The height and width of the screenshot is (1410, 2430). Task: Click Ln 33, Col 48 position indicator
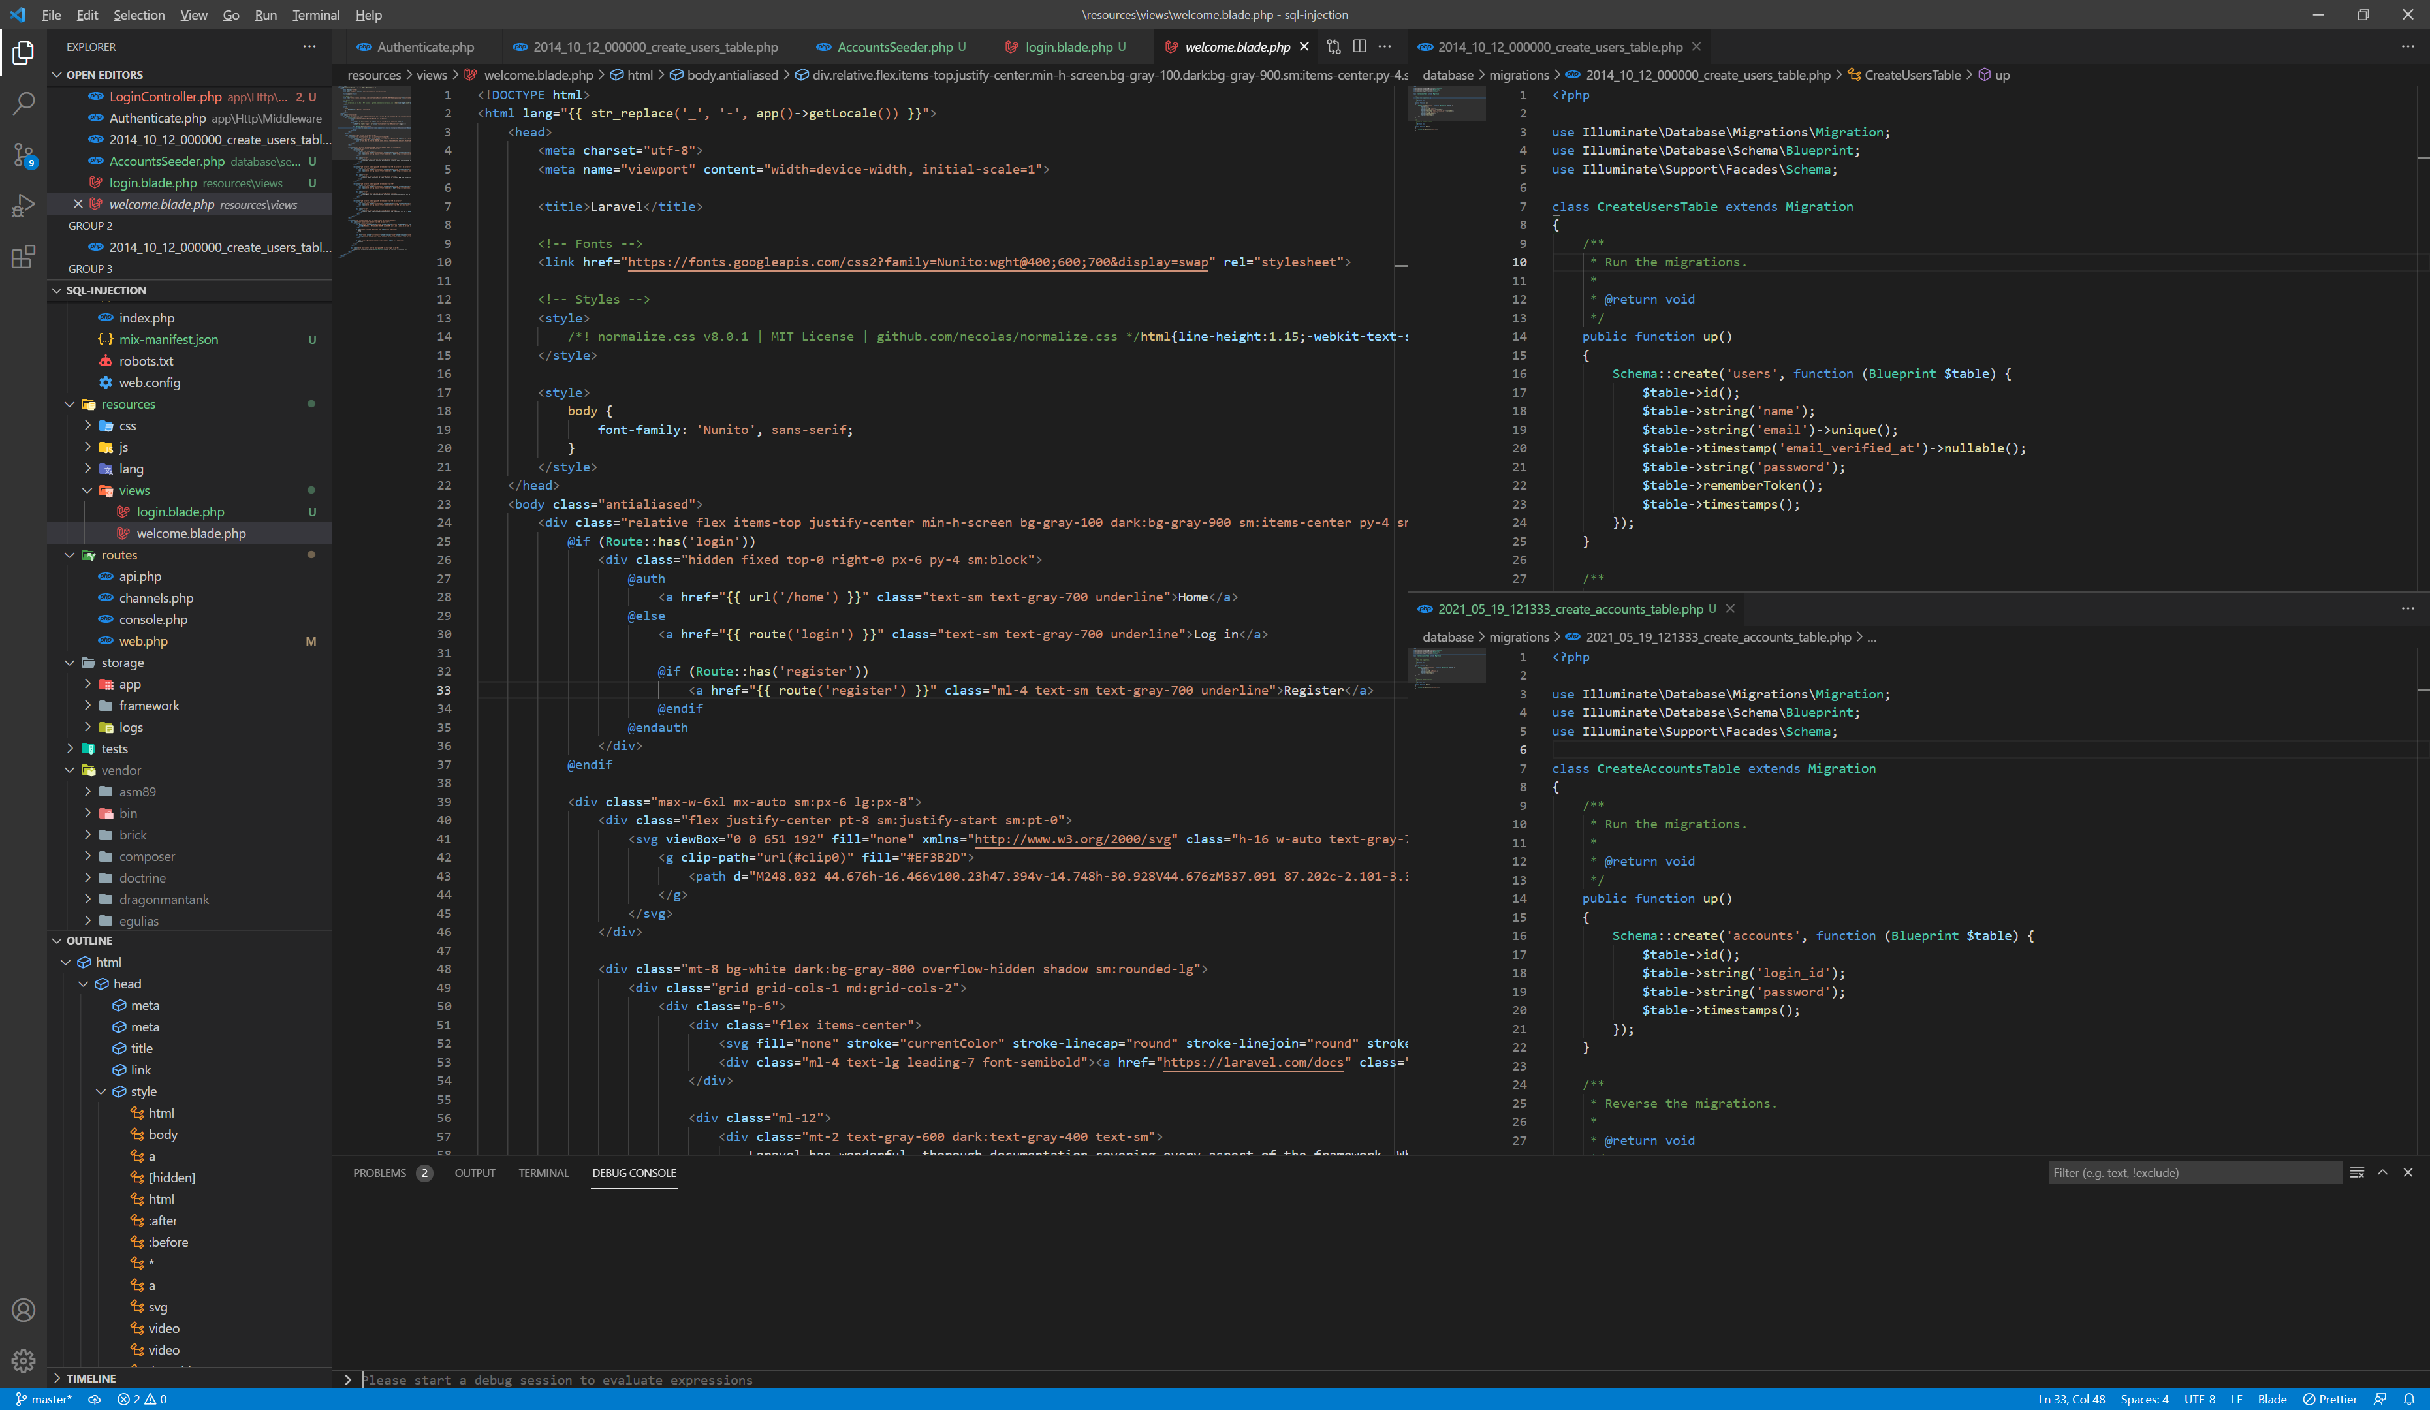click(2072, 1398)
